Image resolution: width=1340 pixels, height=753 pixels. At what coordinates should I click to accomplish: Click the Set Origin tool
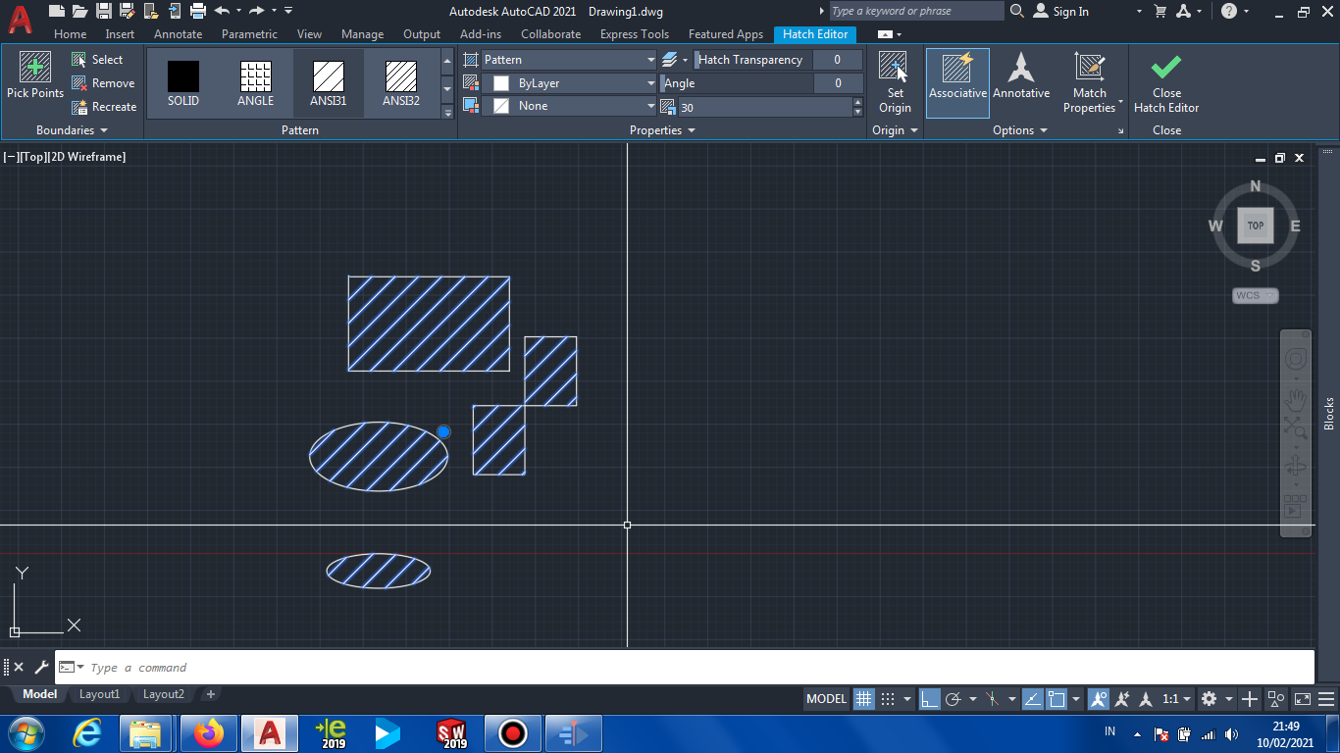coord(894,83)
